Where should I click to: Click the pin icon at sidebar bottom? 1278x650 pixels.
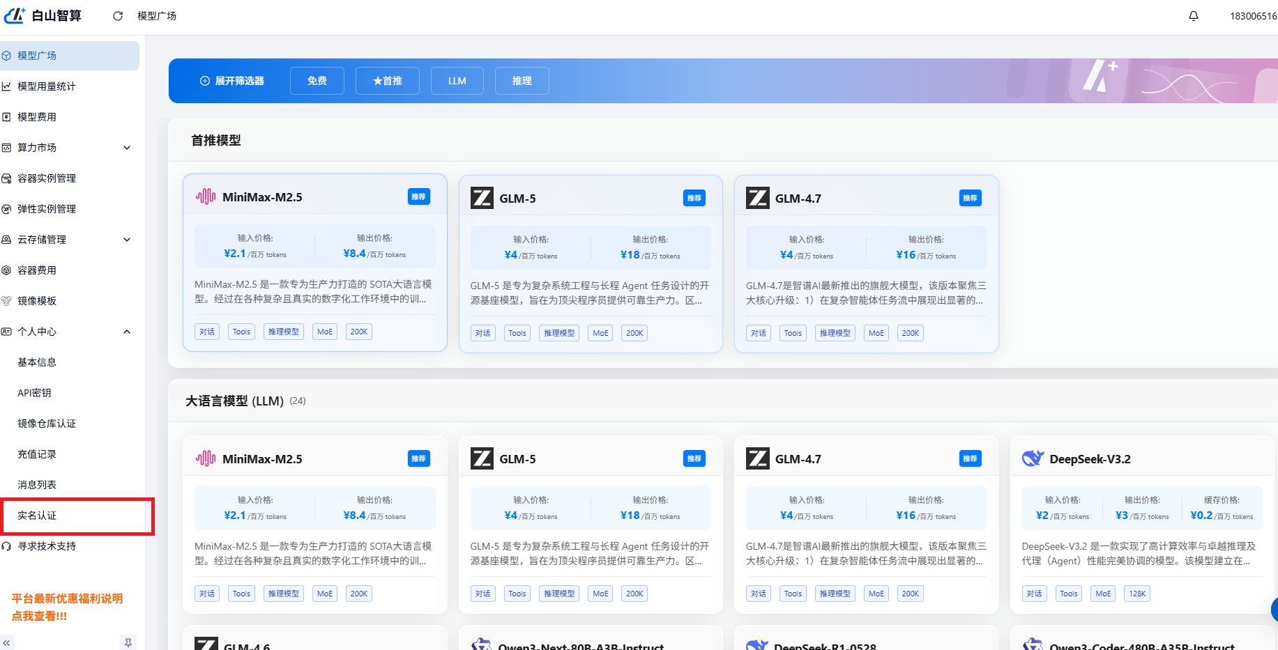pyautogui.click(x=128, y=642)
